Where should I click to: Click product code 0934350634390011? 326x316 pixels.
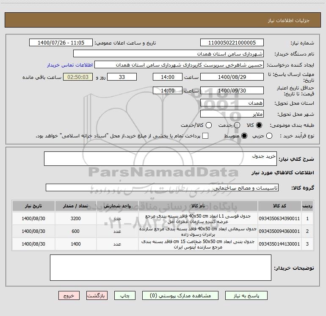coord(279,218)
